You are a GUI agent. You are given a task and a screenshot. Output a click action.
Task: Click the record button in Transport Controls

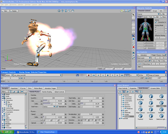pos(89,75)
